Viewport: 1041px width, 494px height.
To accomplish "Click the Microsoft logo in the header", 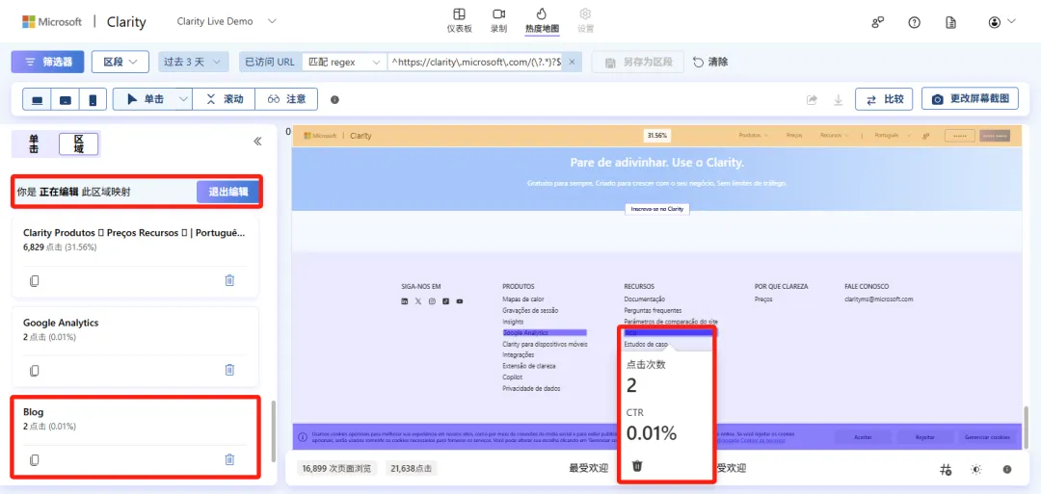I will (52, 22).
